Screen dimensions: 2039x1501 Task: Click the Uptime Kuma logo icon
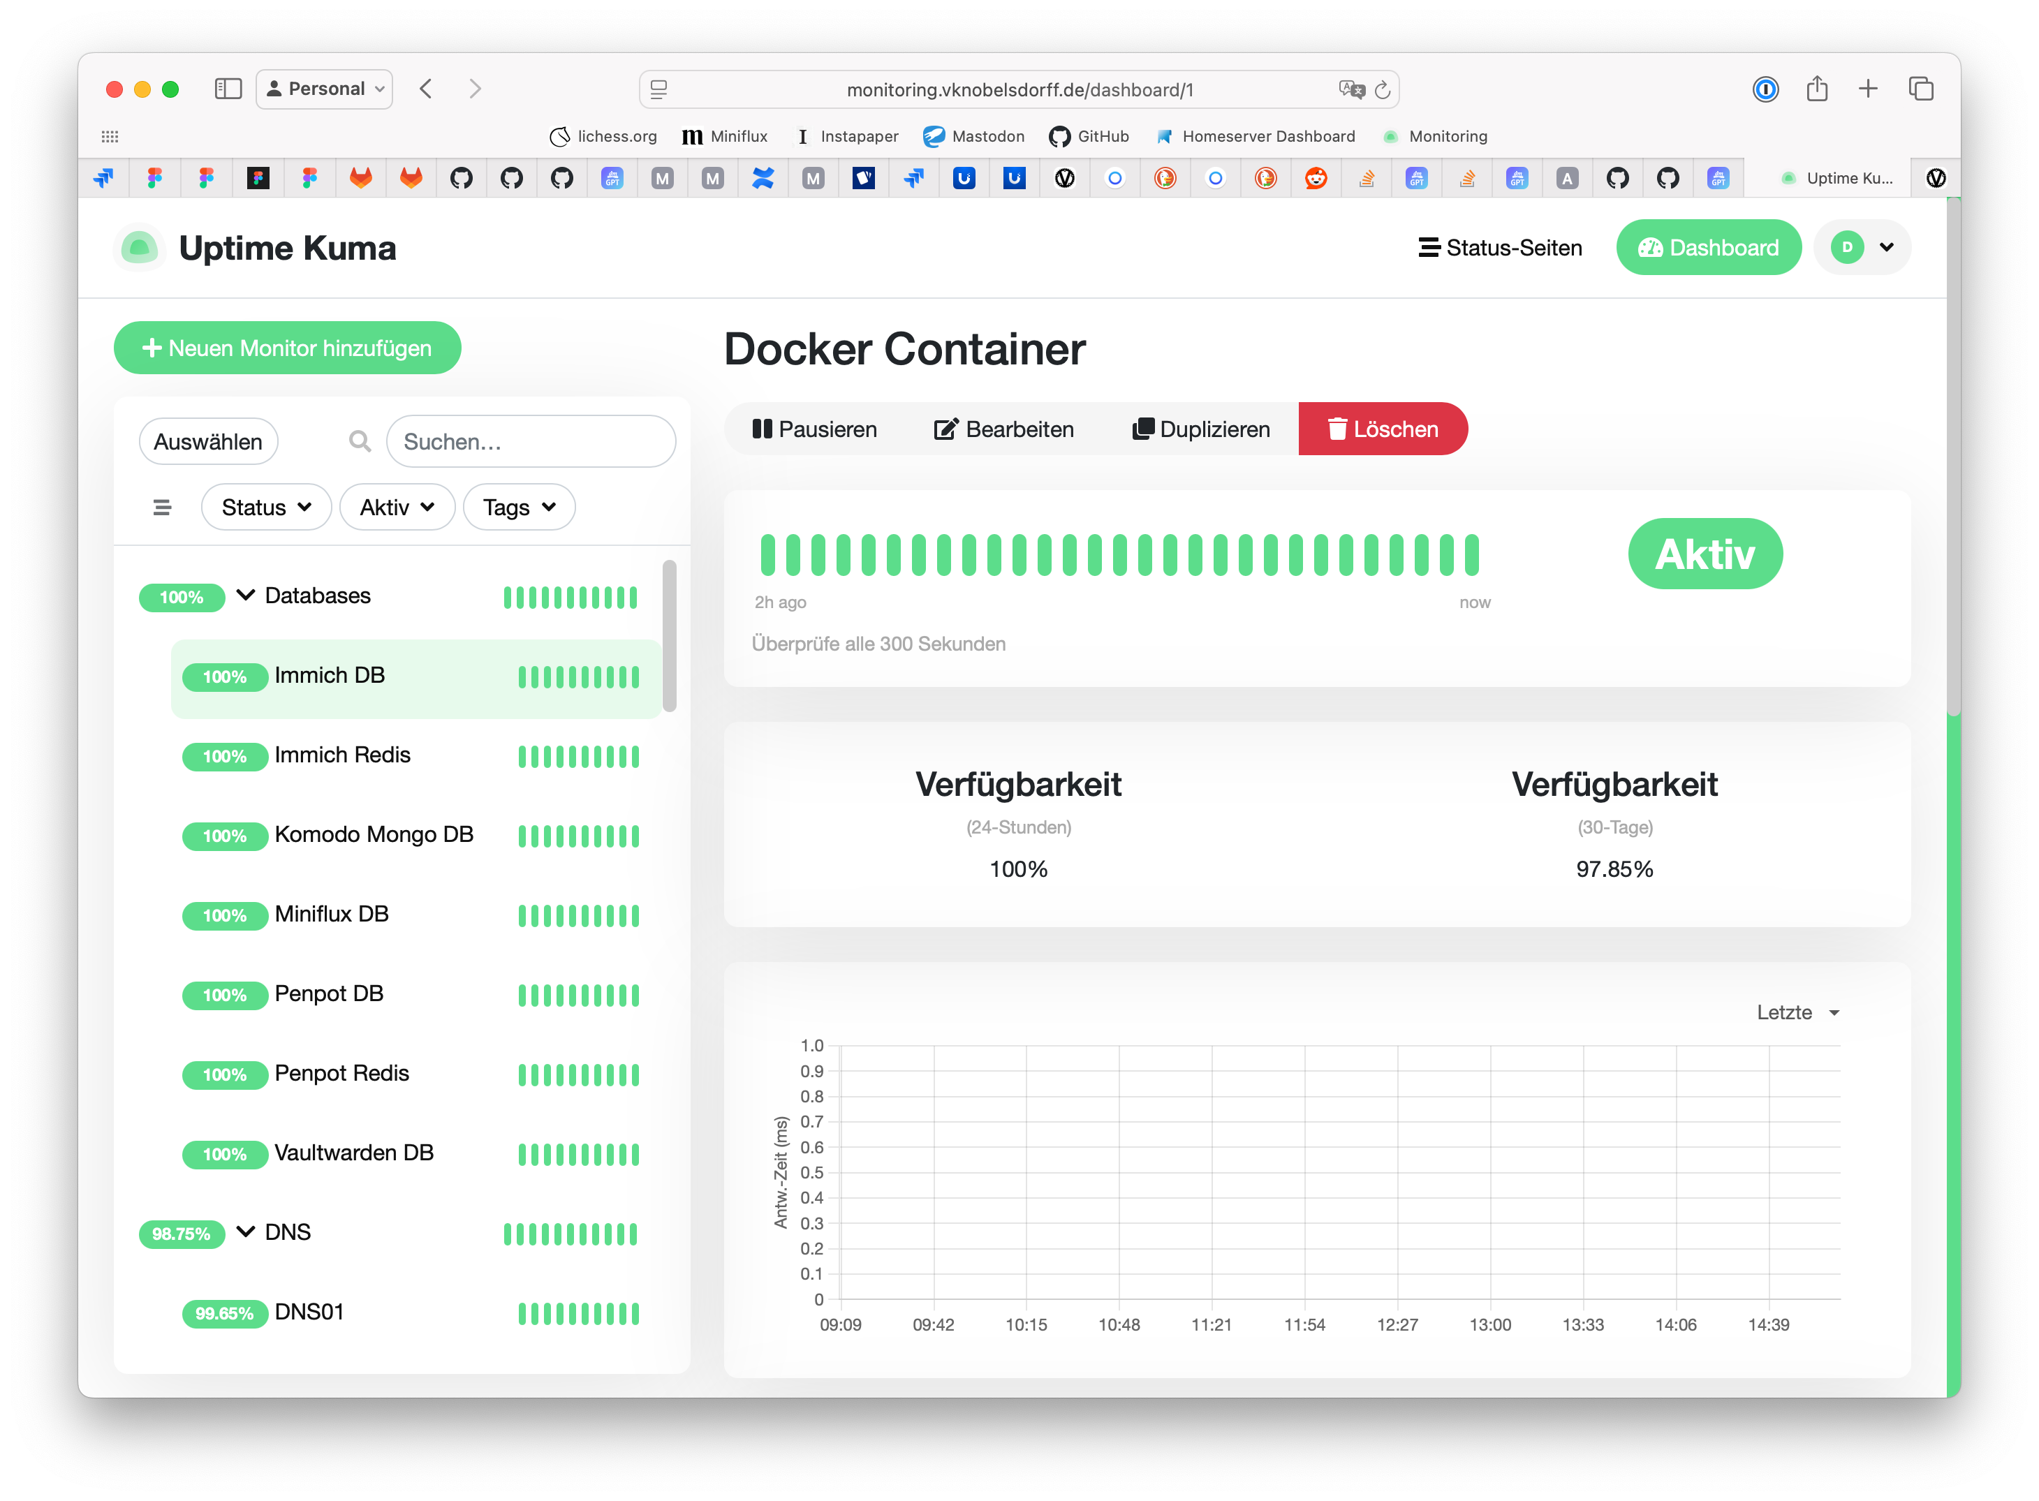tap(139, 248)
